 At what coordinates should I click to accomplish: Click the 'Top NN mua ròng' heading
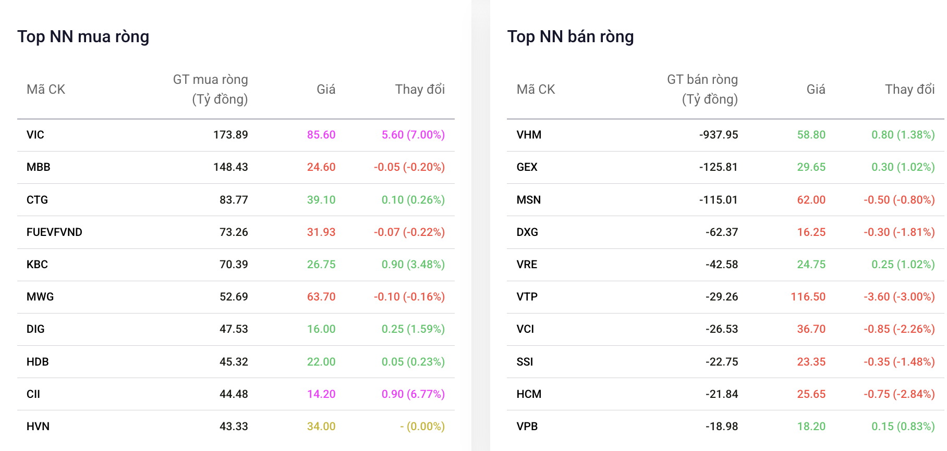pyautogui.click(x=83, y=36)
